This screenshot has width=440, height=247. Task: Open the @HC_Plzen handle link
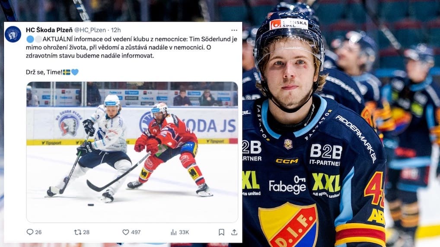click(x=90, y=30)
